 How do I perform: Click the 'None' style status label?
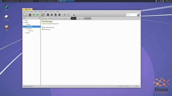(x=127, y=86)
